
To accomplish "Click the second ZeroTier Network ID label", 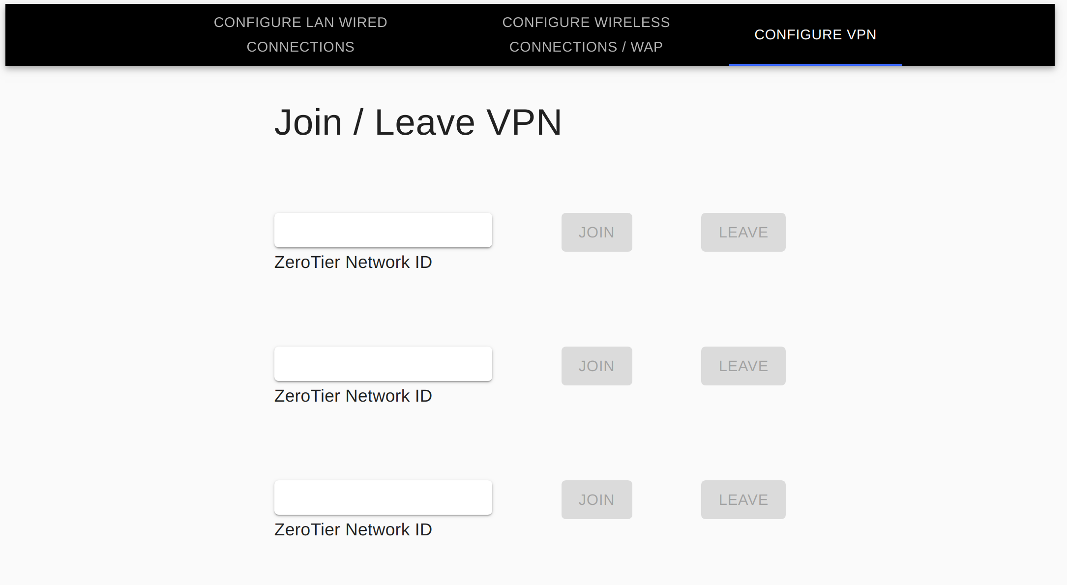I will pos(353,396).
